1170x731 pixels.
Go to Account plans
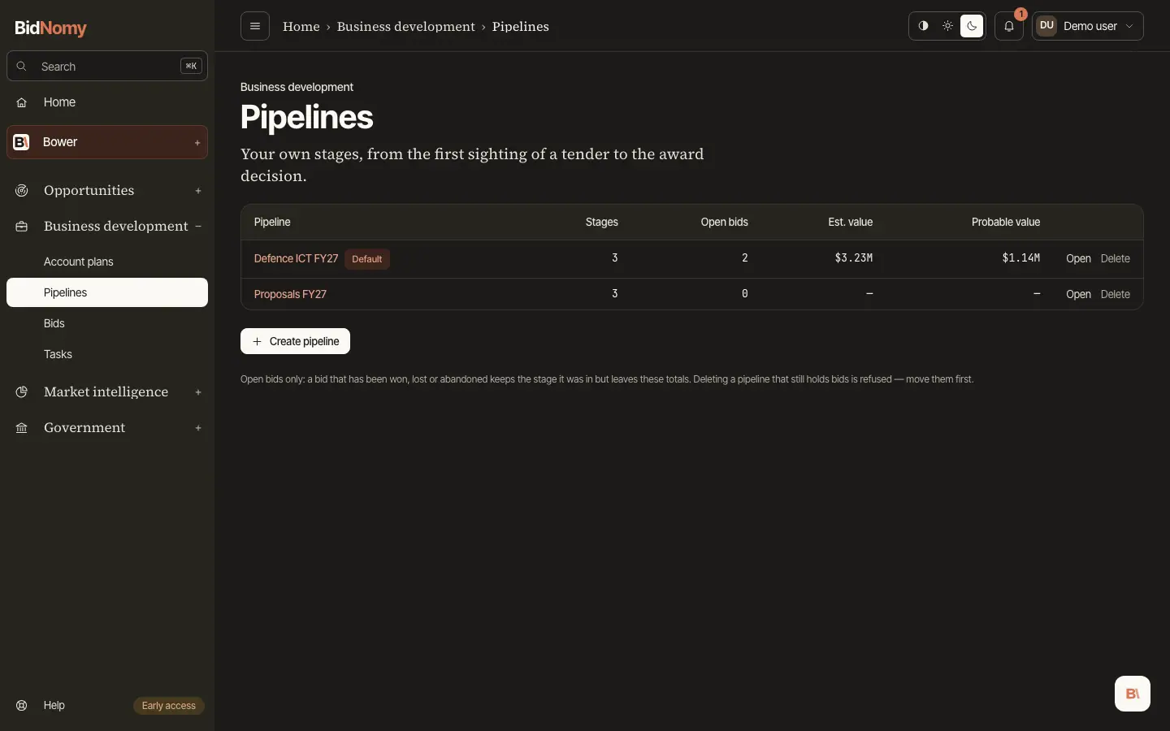(x=107, y=262)
